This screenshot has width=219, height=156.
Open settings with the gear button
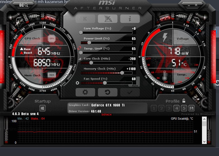pyautogui.click(x=85, y=92)
